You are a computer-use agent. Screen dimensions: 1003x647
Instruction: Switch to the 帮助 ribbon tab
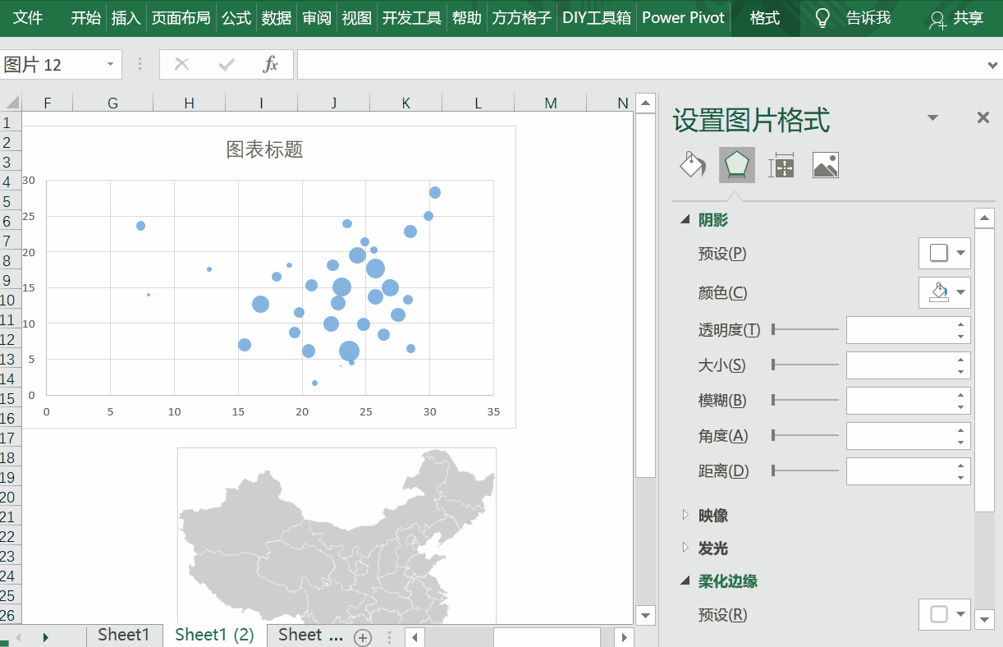point(467,18)
